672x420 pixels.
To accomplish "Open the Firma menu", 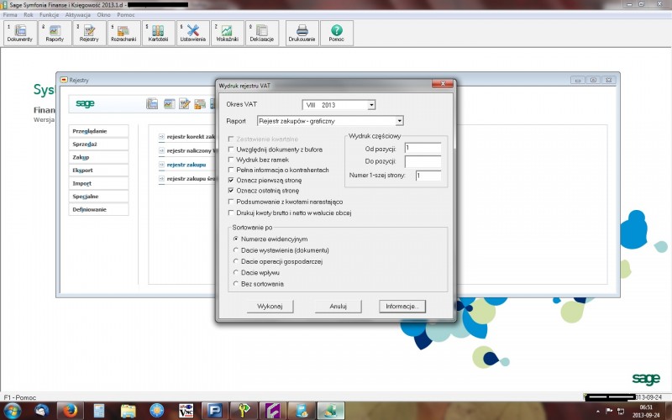I will click(x=10, y=14).
